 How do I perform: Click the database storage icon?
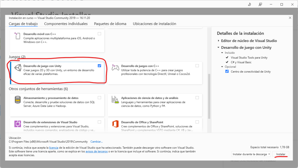click(x=18, y=100)
